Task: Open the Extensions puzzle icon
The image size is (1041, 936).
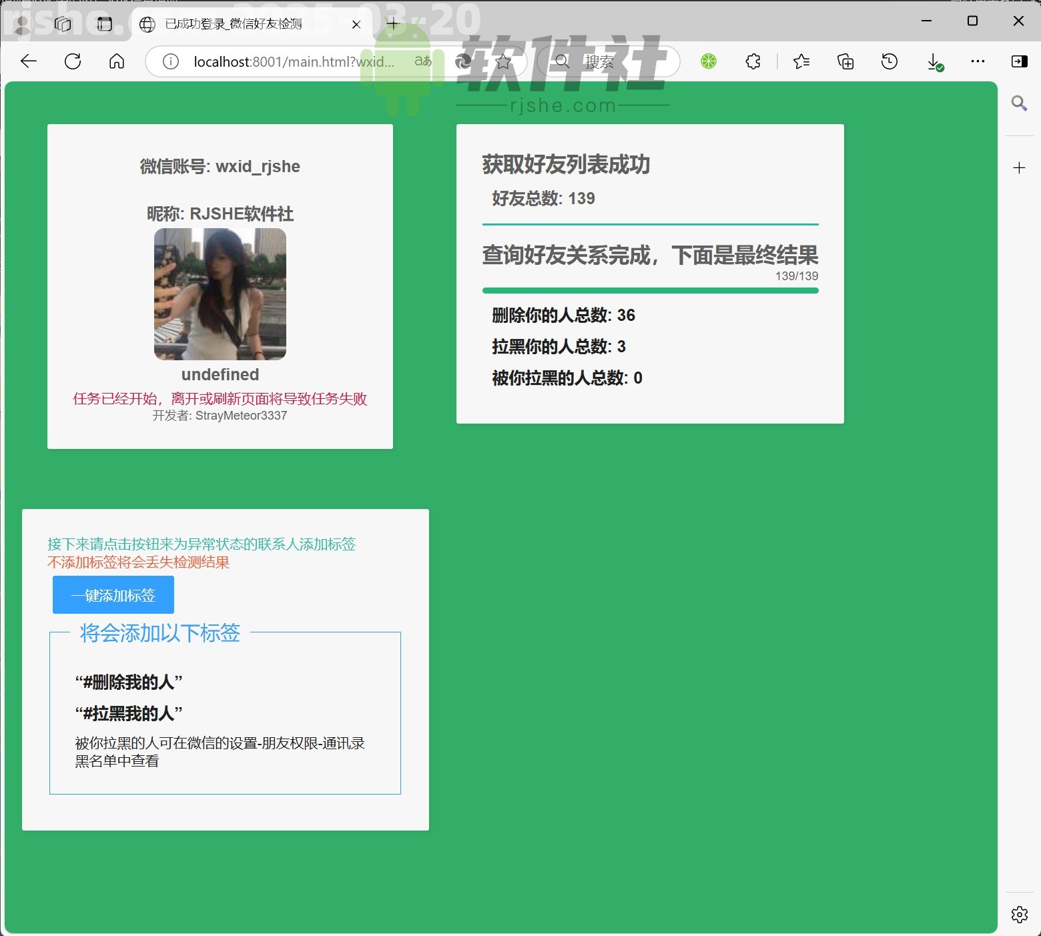Action: [753, 61]
